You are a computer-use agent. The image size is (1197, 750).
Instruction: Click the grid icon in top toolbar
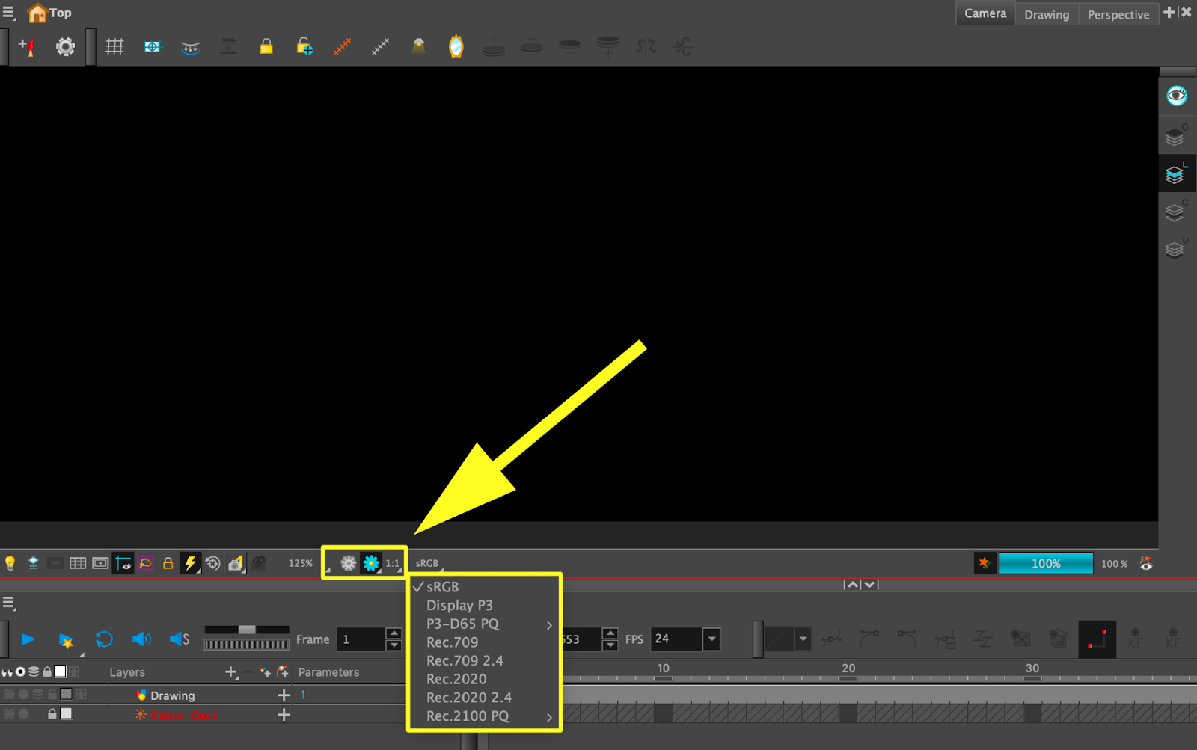[114, 47]
